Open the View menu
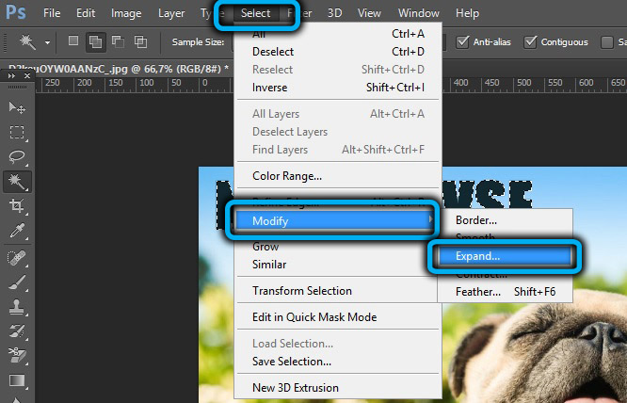Image resolution: width=627 pixels, height=403 pixels. pyautogui.click(x=369, y=13)
